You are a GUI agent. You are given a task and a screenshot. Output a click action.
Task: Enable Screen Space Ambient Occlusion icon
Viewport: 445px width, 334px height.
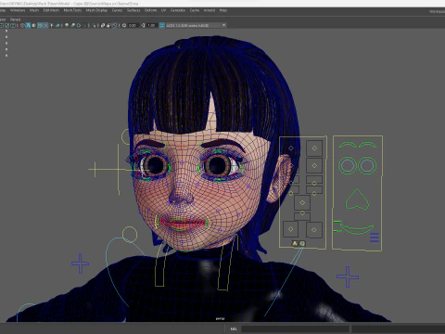(x=67, y=25)
